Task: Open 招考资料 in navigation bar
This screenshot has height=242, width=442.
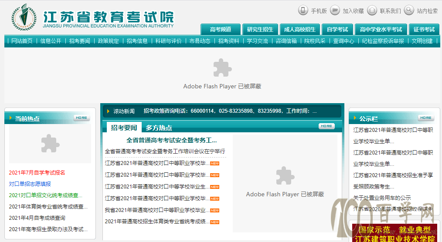Action: 228,41
